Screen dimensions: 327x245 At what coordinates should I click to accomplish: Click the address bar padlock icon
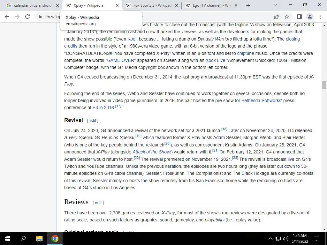pyautogui.click(x=40, y=17)
